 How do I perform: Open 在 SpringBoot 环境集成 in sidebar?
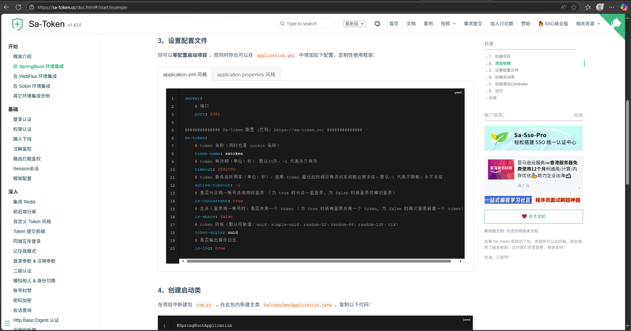coord(38,66)
